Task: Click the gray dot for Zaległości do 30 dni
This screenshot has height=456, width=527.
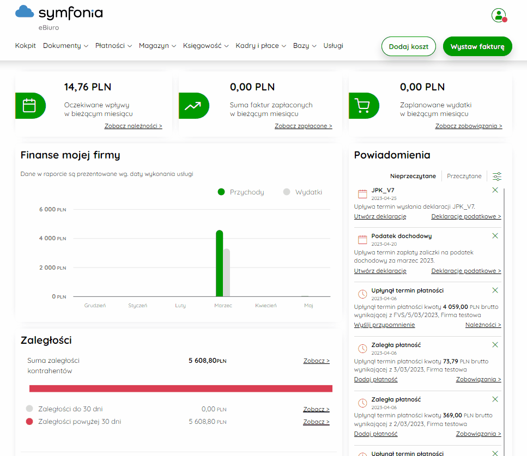Action: pyautogui.click(x=29, y=409)
